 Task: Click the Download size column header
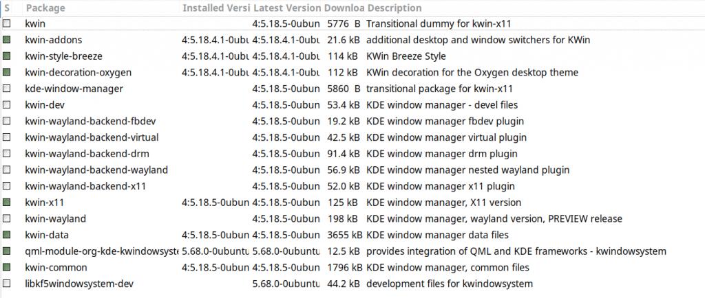point(344,8)
